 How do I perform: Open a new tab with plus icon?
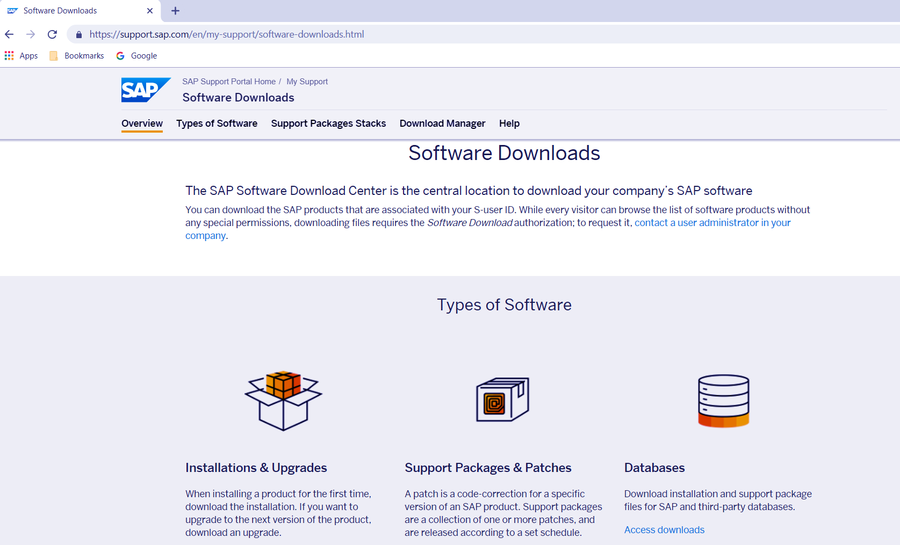coord(175,11)
